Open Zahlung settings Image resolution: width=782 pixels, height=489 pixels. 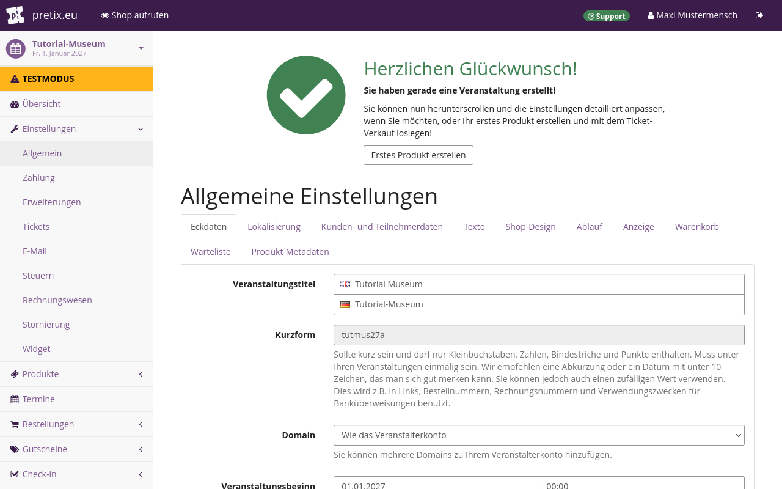click(x=76, y=178)
